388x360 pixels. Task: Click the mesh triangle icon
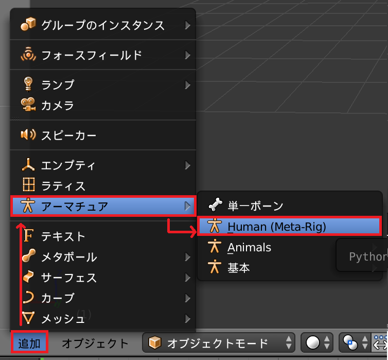[28, 318]
